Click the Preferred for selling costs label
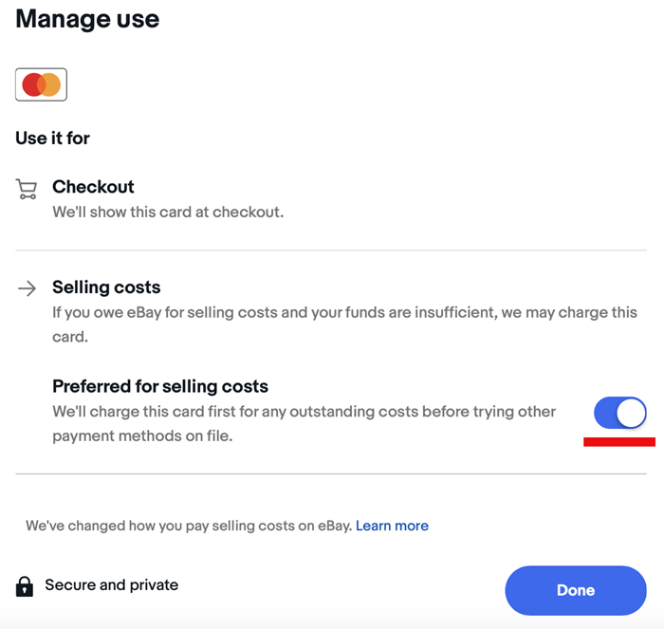 160,386
